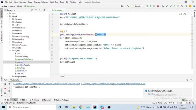The width and height of the screenshot is (196, 110).
Task: Open the Sample run configuration dropdown
Action: tap(138, 6)
